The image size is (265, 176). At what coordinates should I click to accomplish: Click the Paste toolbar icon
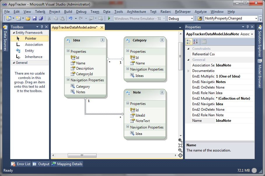(62, 18)
